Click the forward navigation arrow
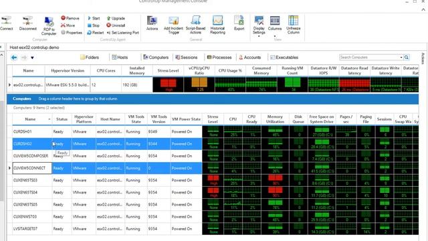 pos(24,58)
